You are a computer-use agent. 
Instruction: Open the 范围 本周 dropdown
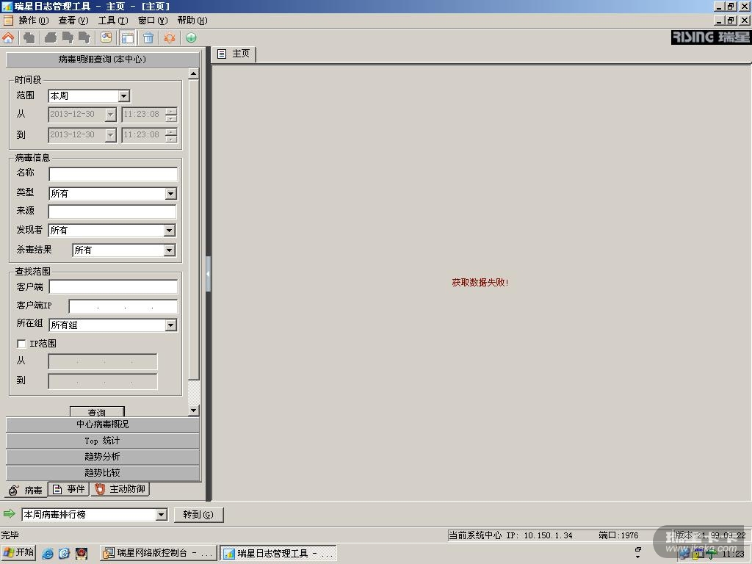(123, 96)
